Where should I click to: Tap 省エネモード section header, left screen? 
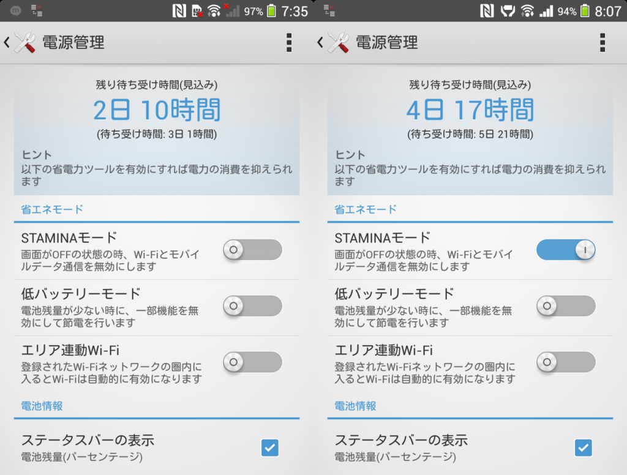click(52, 209)
